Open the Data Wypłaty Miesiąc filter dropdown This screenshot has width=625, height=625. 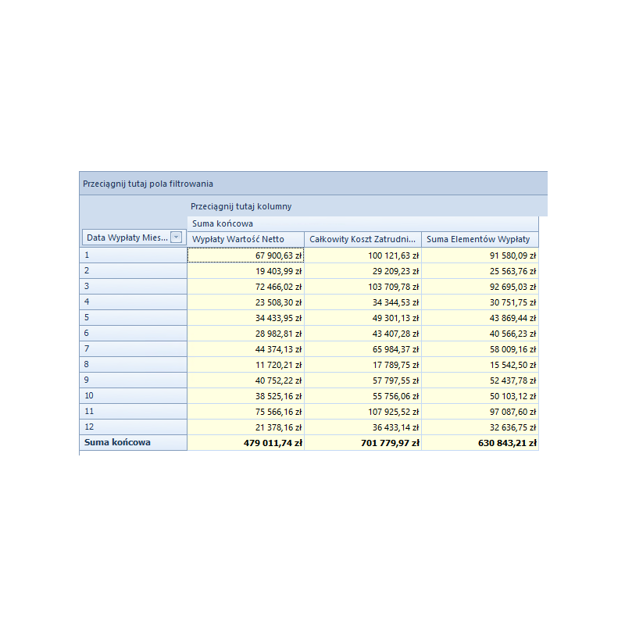point(176,237)
